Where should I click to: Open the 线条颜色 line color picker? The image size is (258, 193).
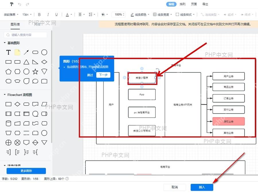click(140, 15)
